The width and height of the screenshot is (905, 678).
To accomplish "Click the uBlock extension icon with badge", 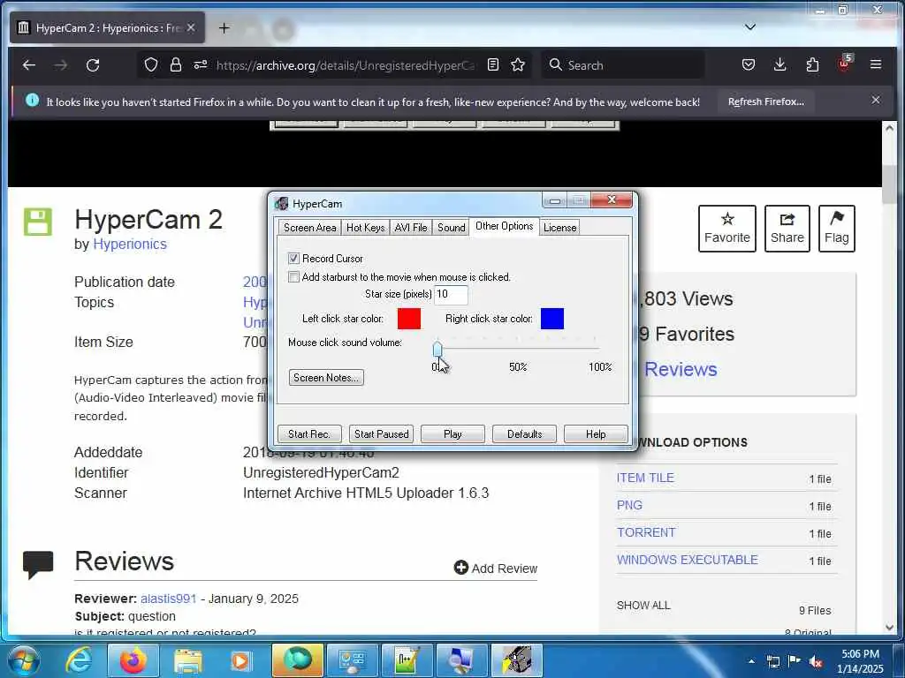I will (x=844, y=64).
